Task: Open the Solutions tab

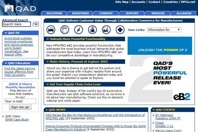Action: [54, 13]
